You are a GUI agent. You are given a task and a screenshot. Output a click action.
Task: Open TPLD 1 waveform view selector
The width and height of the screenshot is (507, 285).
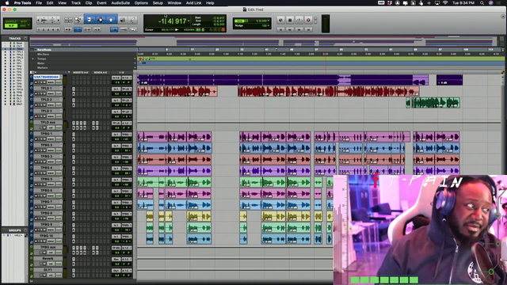[51, 93]
